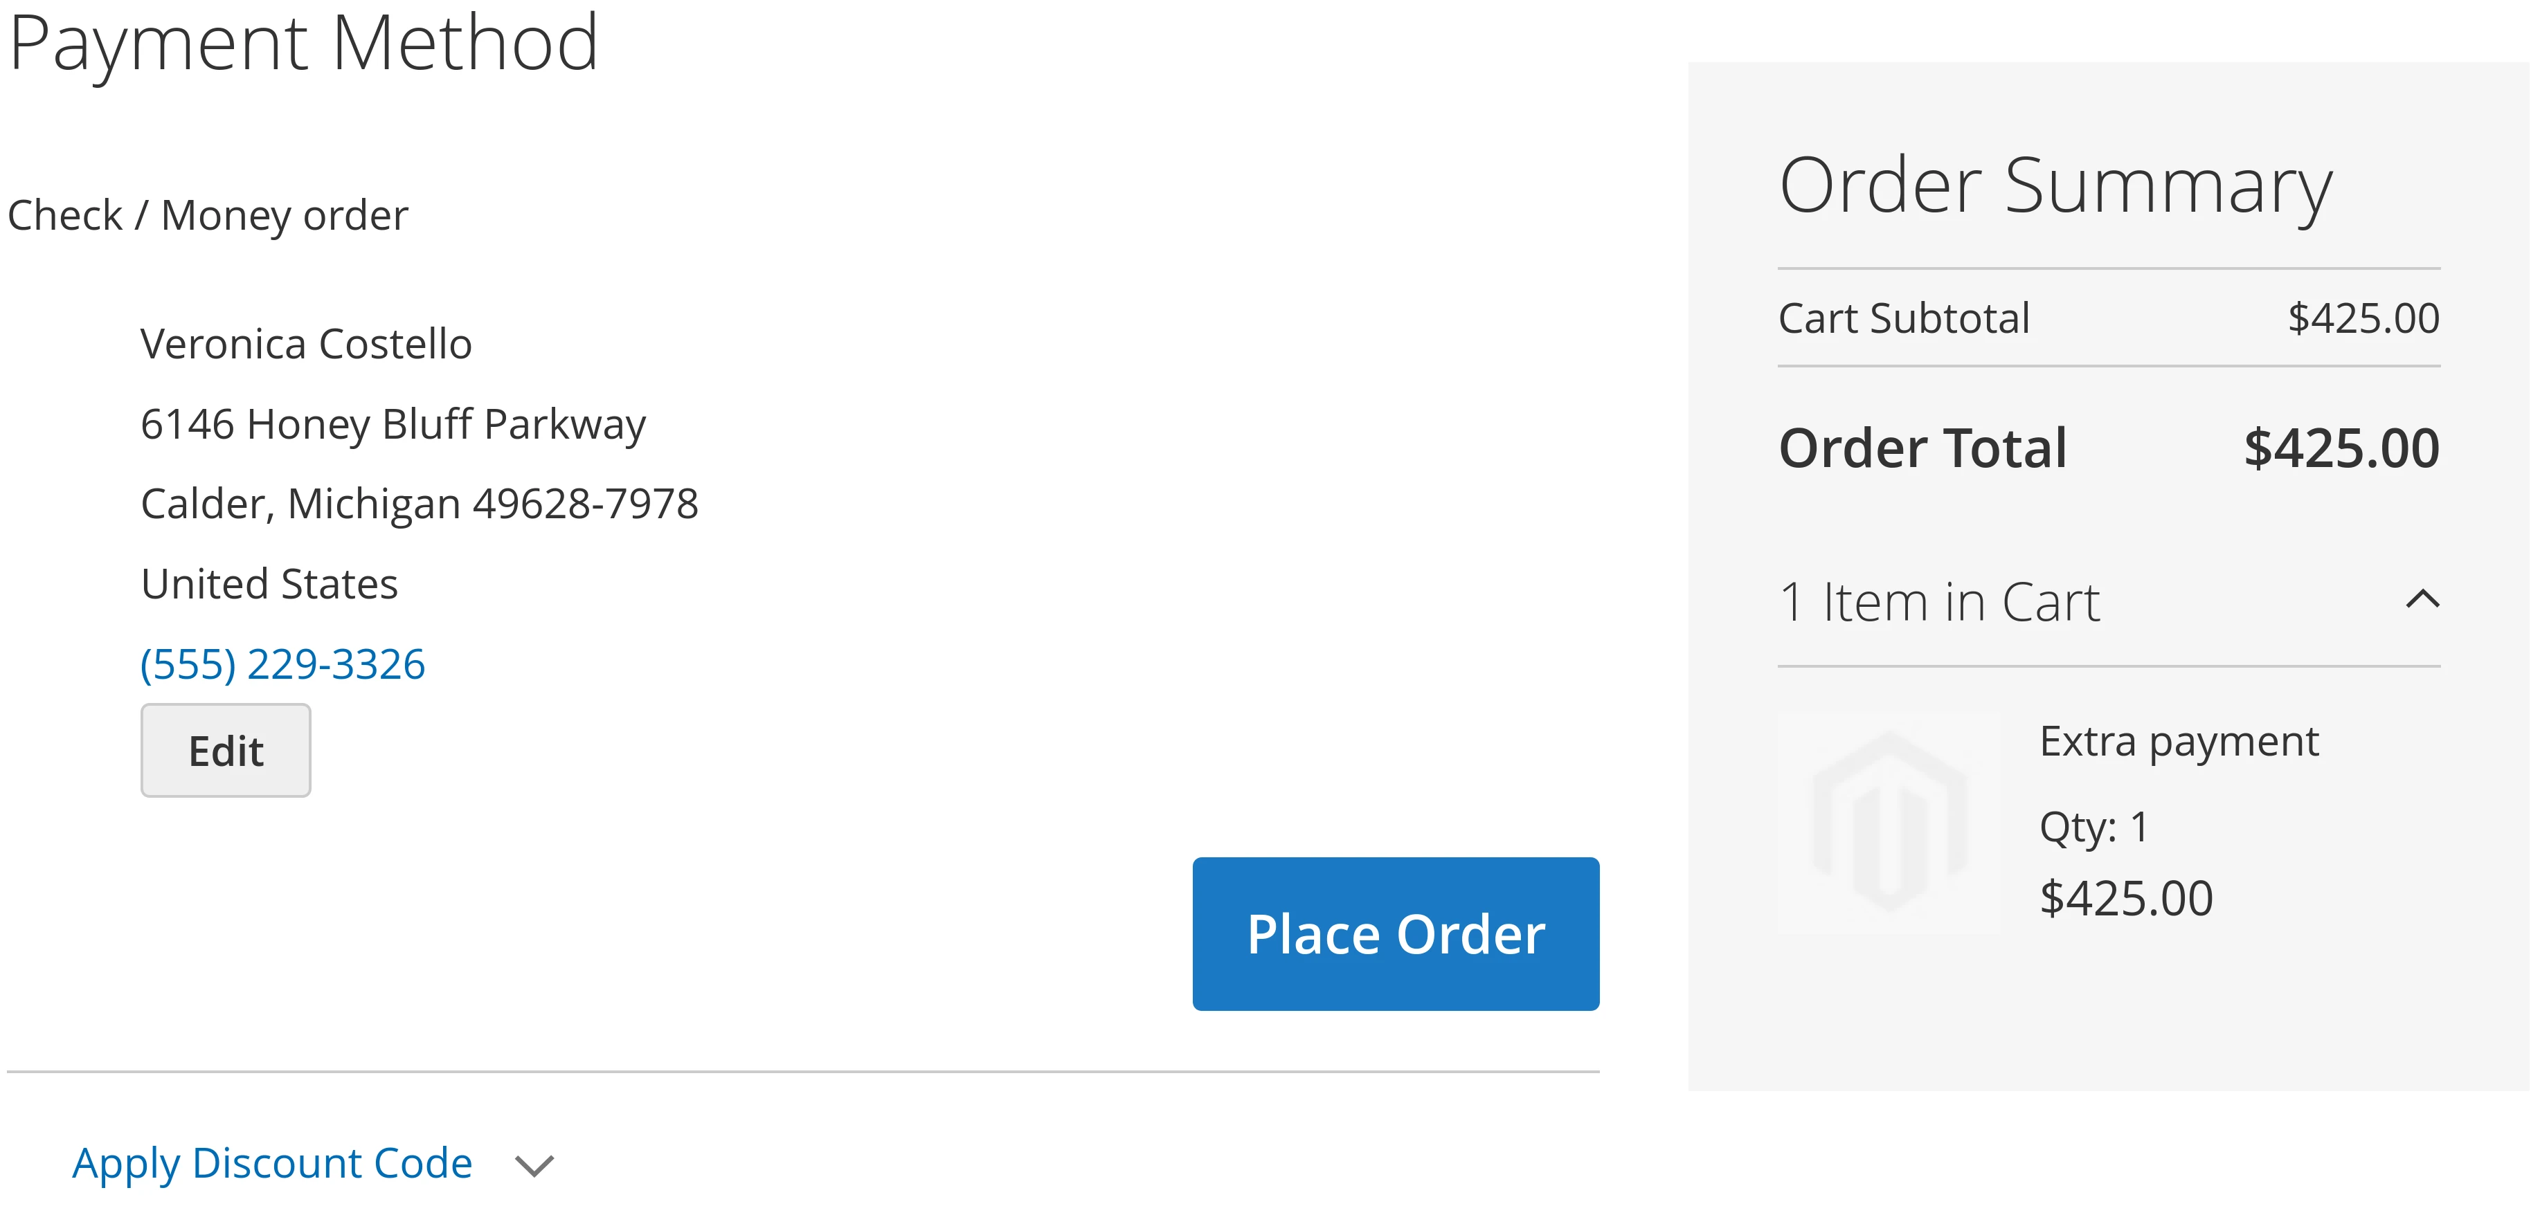Click the street address 6146 Honey Bluff Parkway
This screenshot has height=1215, width=2540.
pos(393,425)
